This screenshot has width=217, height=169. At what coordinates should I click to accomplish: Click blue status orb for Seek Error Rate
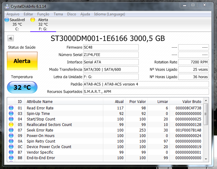pos(11,130)
